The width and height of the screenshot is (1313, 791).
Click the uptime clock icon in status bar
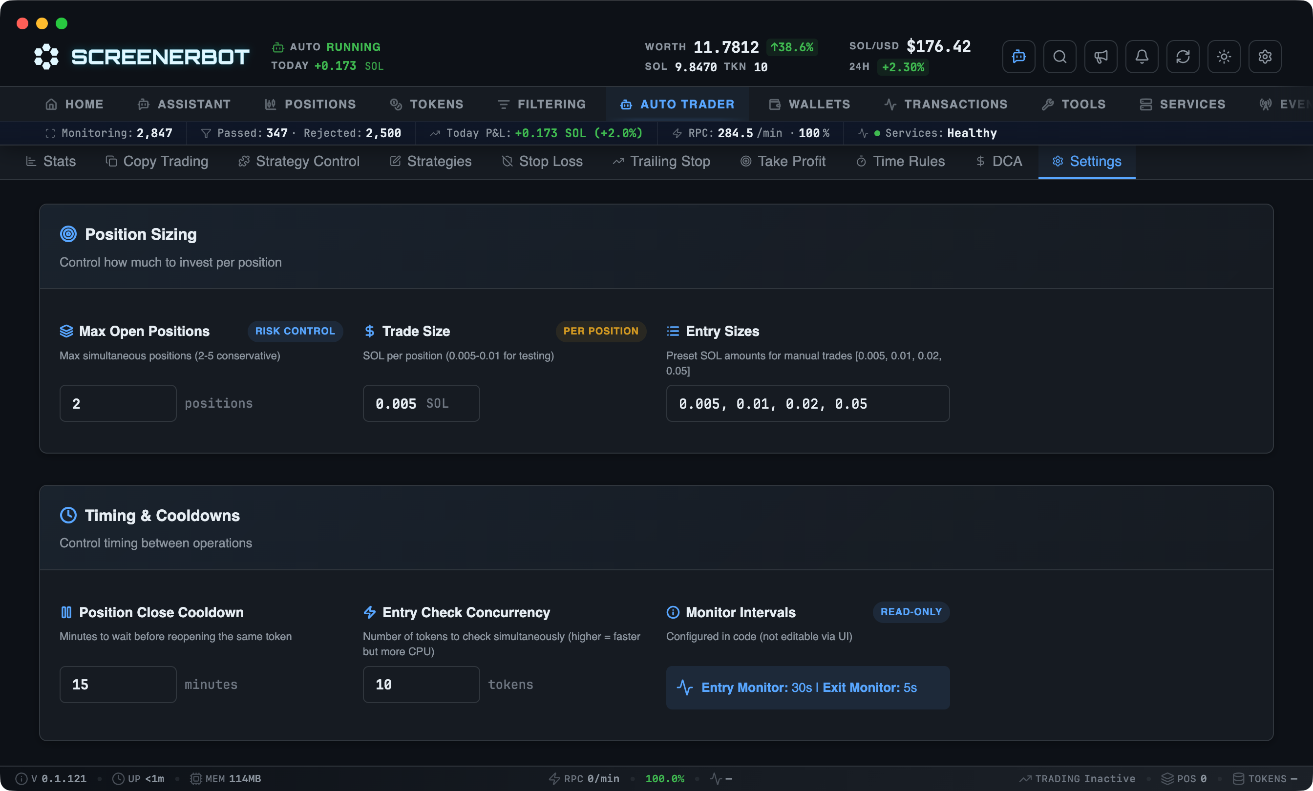[118, 778]
